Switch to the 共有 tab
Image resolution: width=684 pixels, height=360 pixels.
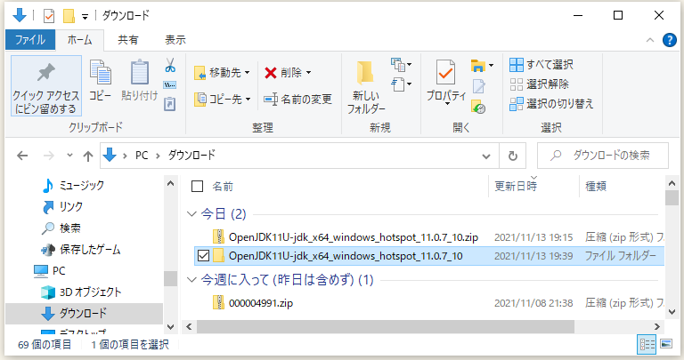tap(128, 40)
